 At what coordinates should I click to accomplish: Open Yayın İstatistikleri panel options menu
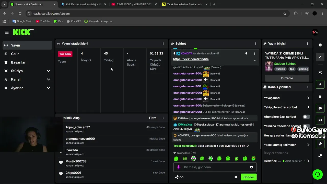(x=163, y=44)
